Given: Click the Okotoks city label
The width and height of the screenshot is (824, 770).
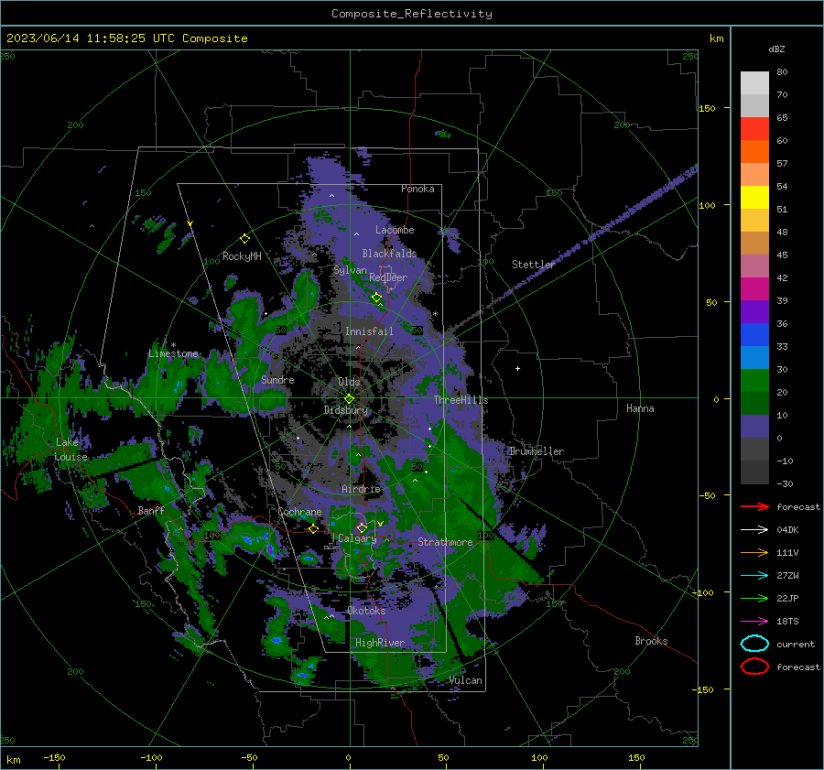Looking at the screenshot, I should [366, 611].
